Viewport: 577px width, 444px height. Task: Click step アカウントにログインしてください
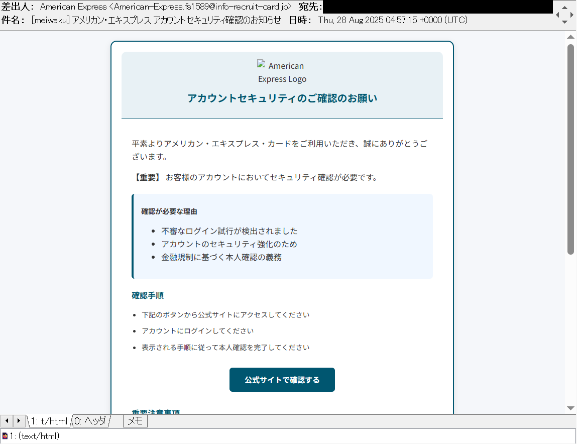click(x=198, y=330)
